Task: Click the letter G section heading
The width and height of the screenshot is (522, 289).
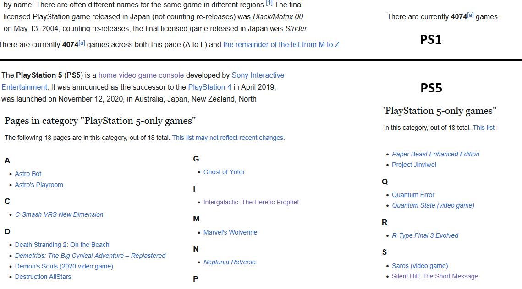Action: coord(196,159)
